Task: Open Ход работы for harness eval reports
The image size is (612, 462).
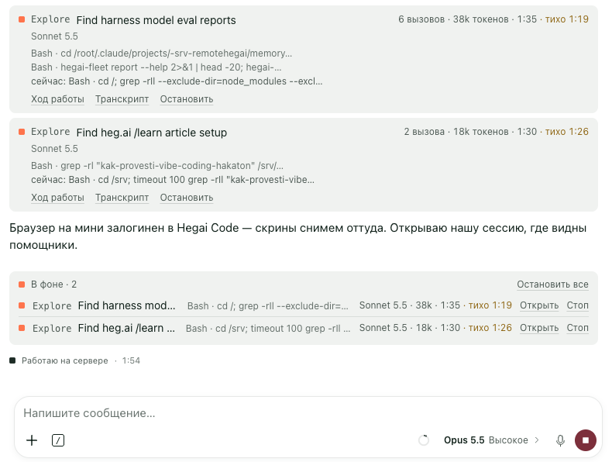Action: coord(58,99)
